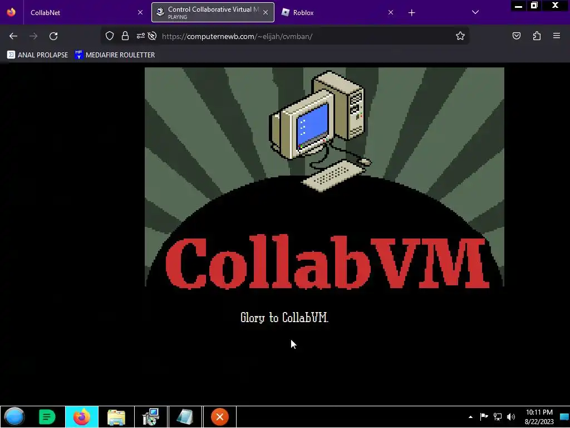Select the Control Collaborative Virtual Machine tab
This screenshot has height=428, width=570.
(x=213, y=12)
